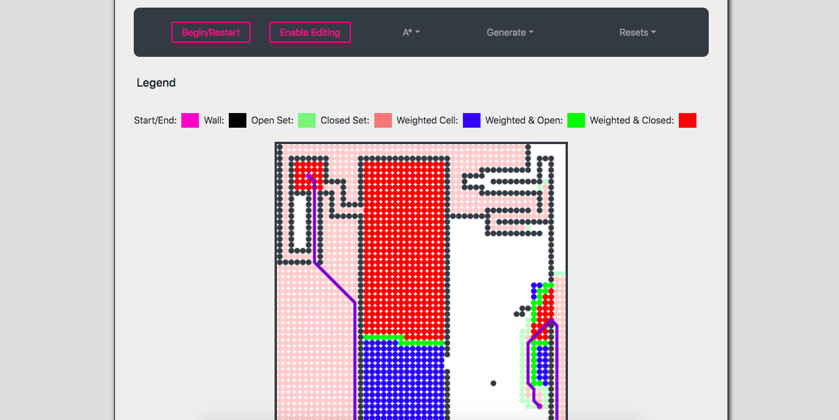Click the Legend heading text

155,83
